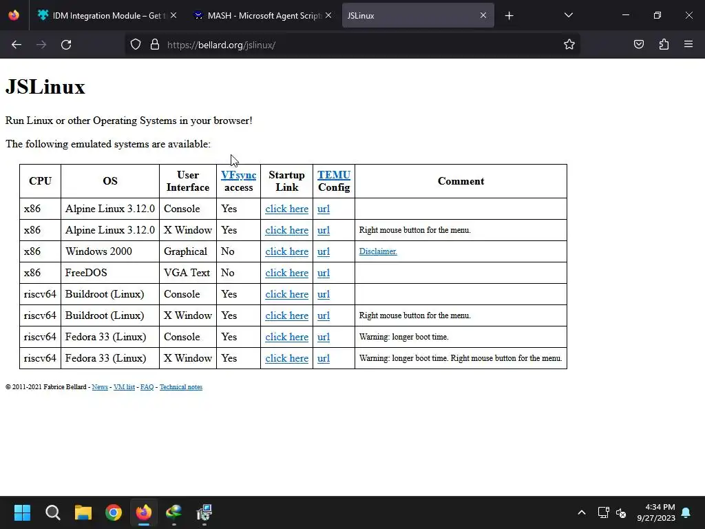Screen dimensions: 705x529
Task: Open the tracking protection shield icon
Action: click(x=136, y=45)
